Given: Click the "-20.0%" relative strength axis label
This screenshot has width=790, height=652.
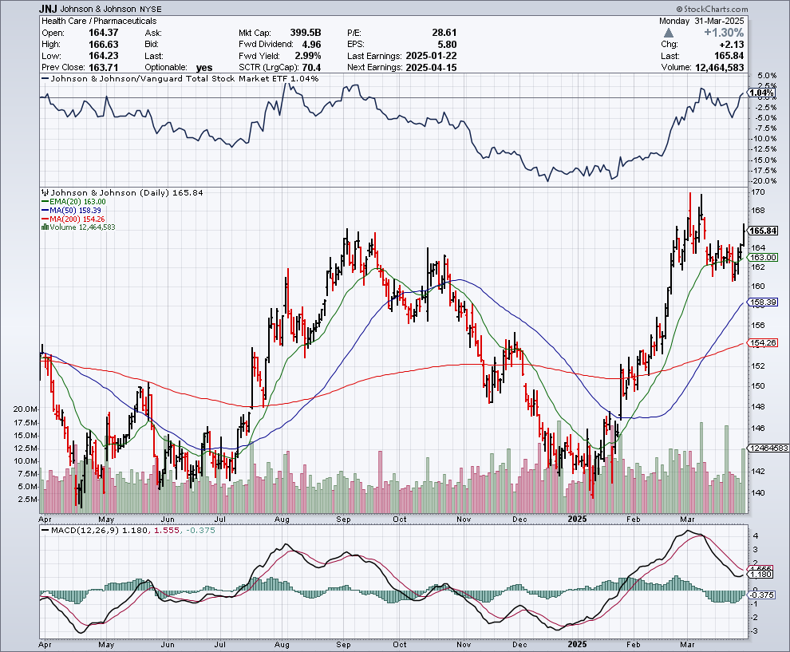Looking at the screenshot, I should pyautogui.click(x=764, y=181).
